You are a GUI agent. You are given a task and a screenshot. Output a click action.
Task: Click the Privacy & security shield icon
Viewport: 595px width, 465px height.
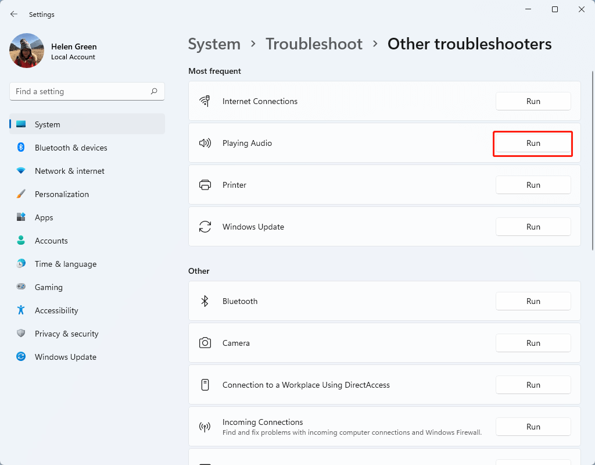[21, 334]
